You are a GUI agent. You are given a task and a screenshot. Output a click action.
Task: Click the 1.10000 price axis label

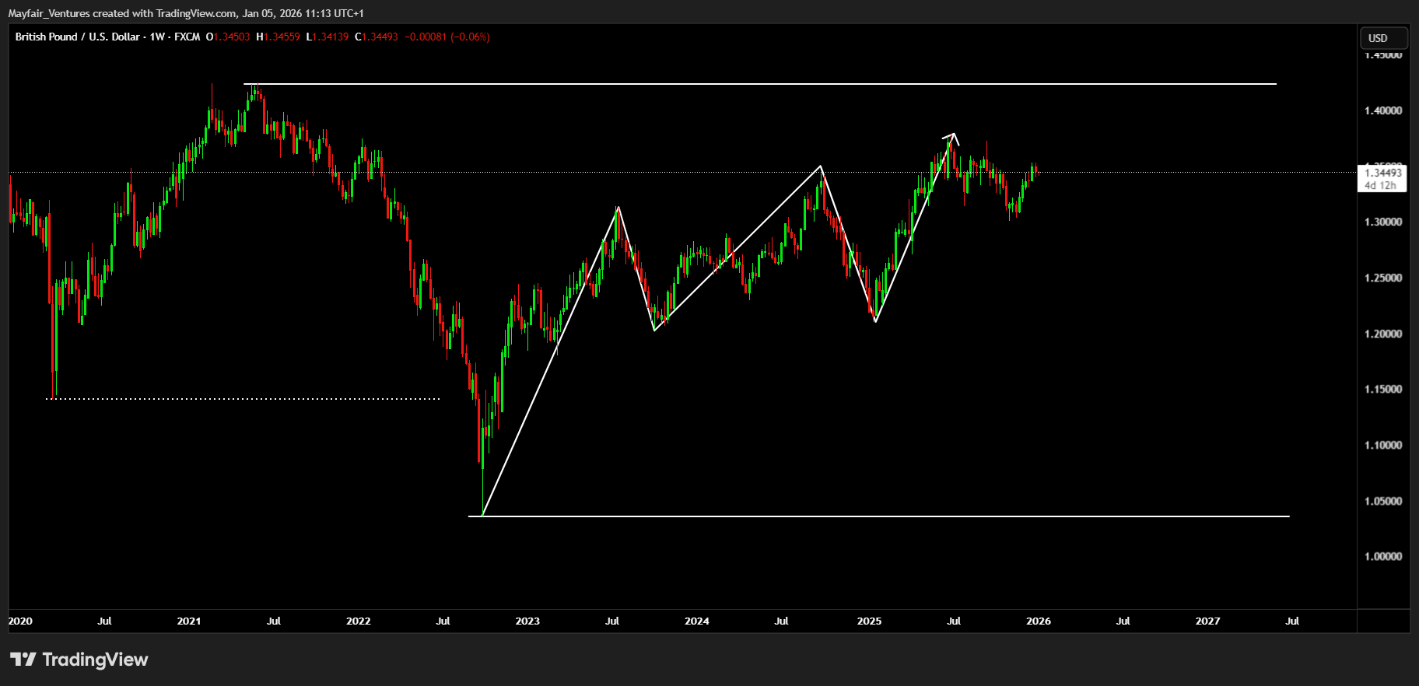coord(1383,445)
